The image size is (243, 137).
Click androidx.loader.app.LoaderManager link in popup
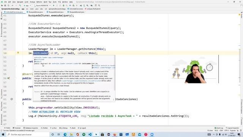(49, 57)
